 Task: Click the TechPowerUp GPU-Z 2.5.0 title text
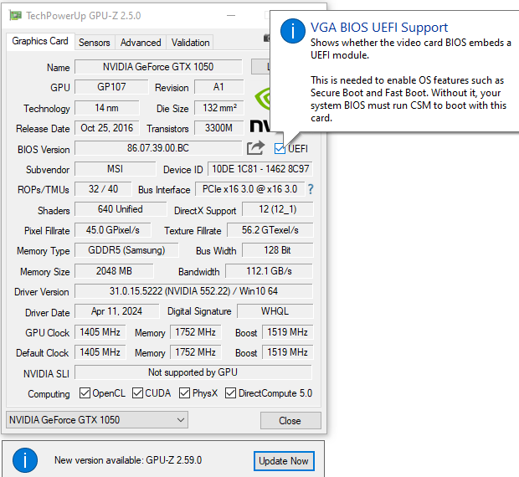coord(84,16)
